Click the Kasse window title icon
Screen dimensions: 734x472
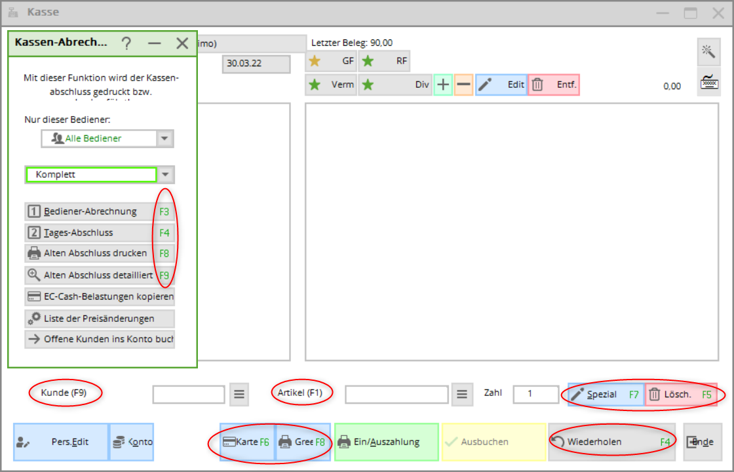[x=14, y=12]
